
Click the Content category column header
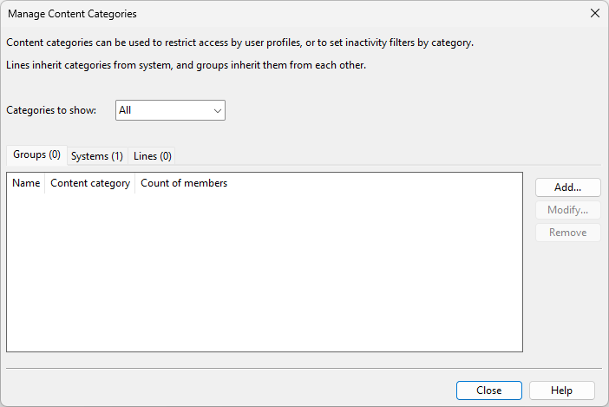coord(90,183)
